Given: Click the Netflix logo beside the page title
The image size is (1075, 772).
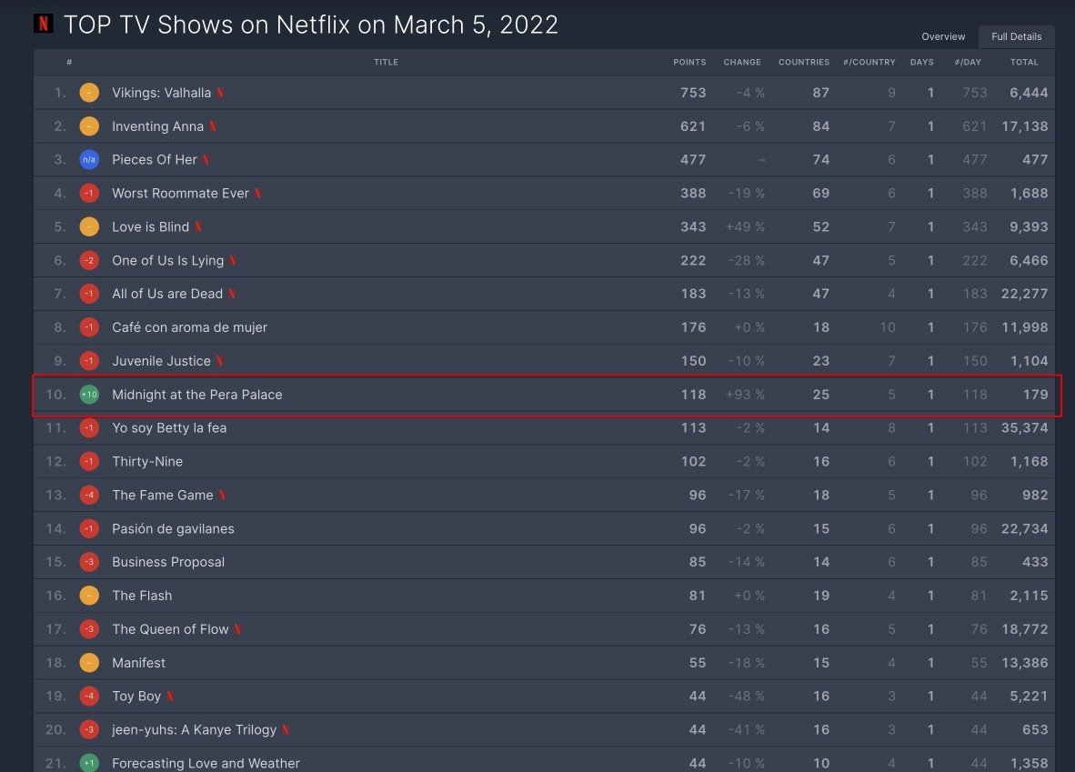Looking at the screenshot, I should click(x=43, y=24).
